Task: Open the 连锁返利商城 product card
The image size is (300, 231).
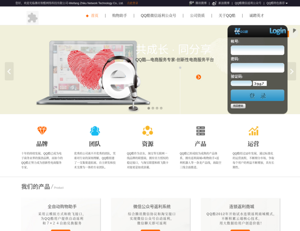Action: pos(240,214)
